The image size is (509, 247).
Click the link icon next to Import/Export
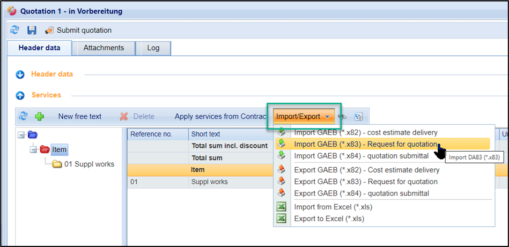[x=342, y=116]
